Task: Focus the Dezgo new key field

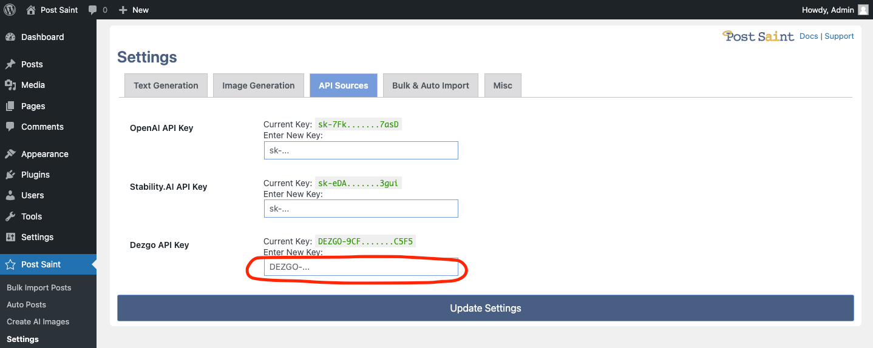Action: (x=361, y=267)
